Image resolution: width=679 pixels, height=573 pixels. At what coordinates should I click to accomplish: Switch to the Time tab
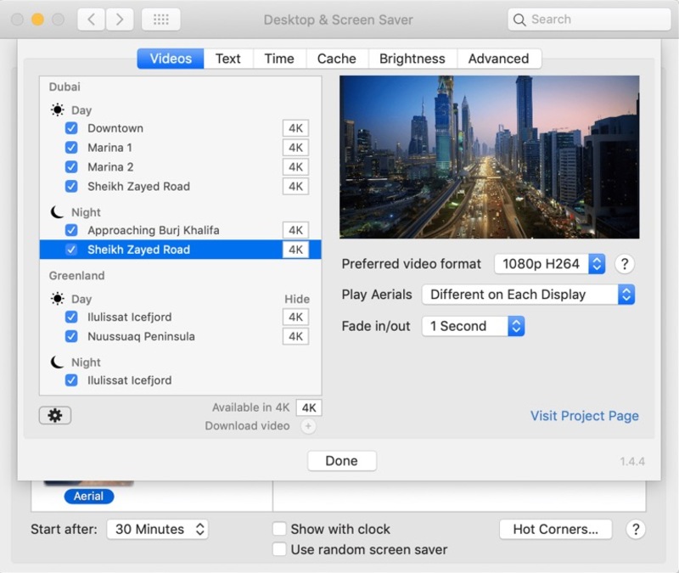279,59
